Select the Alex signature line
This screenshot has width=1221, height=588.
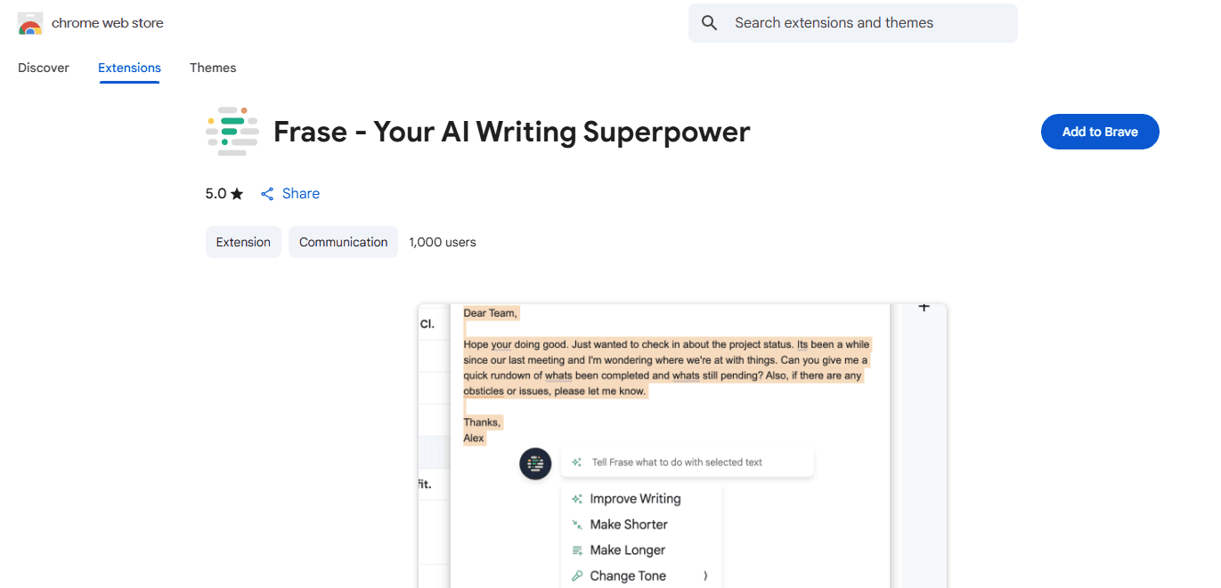(474, 439)
